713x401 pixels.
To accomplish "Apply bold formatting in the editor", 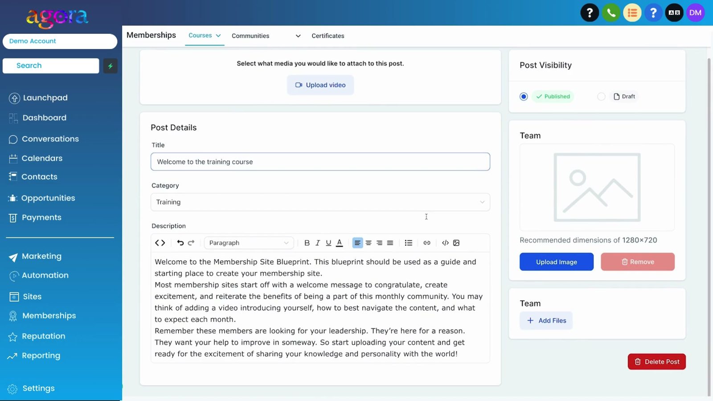I will coord(307,243).
